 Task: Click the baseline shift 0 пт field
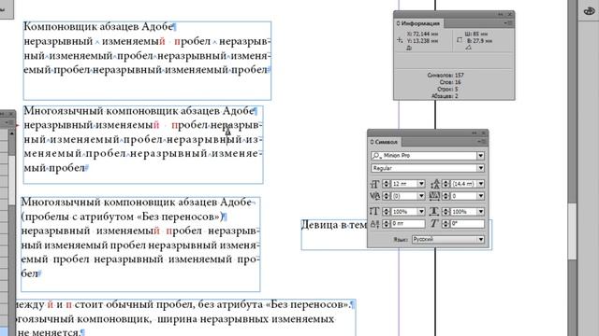click(408, 224)
